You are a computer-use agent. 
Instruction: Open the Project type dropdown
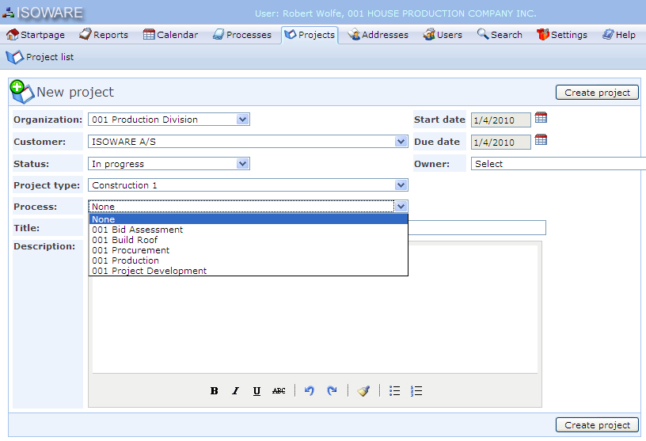click(x=248, y=185)
